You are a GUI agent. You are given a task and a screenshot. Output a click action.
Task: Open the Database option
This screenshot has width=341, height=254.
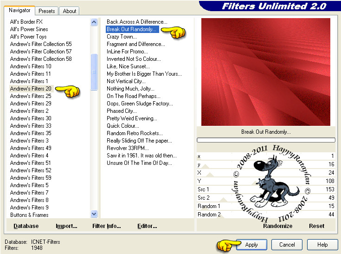tap(26, 226)
